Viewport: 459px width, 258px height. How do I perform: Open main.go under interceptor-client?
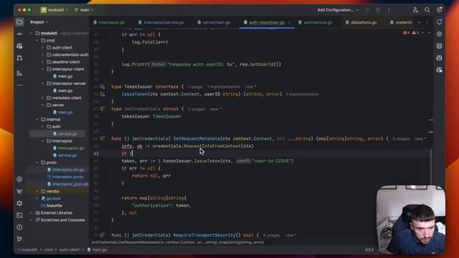(x=65, y=77)
